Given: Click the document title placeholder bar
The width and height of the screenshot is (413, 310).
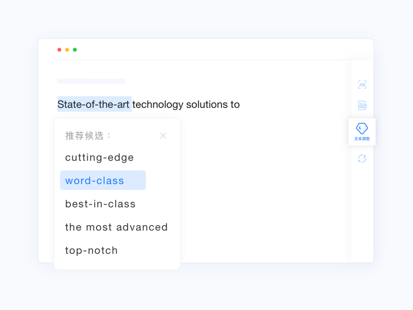Looking at the screenshot, I should pyautogui.click(x=91, y=81).
